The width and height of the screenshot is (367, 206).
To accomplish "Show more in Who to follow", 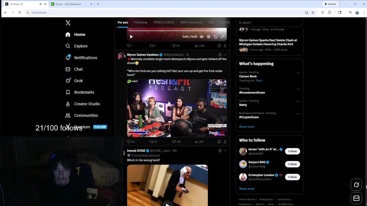I will (x=247, y=189).
